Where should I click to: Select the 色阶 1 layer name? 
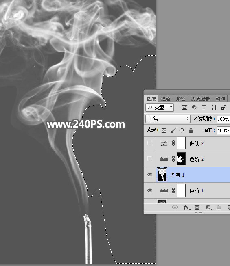click(x=197, y=191)
